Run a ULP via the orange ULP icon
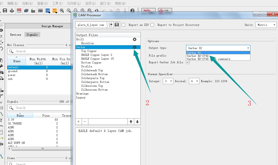This screenshot has height=165, width=278. (x=55, y=11)
